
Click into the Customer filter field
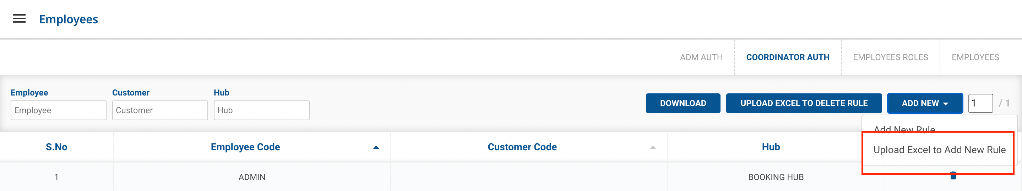[x=160, y=110]
